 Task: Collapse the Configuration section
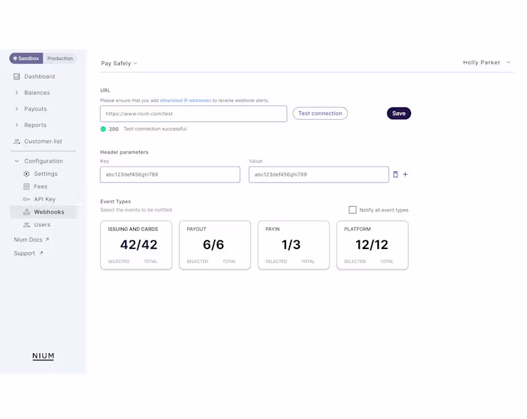pyautogui.click(x=16, y=161)
